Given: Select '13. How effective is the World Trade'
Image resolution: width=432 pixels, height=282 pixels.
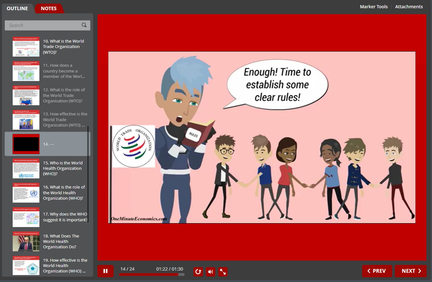Looking at the screenshot, I should tap(65, 120).
